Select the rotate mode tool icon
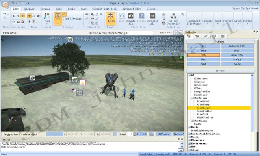Image resolution: width=260 pixels, height=156 pixels. [x=34, y=16]
